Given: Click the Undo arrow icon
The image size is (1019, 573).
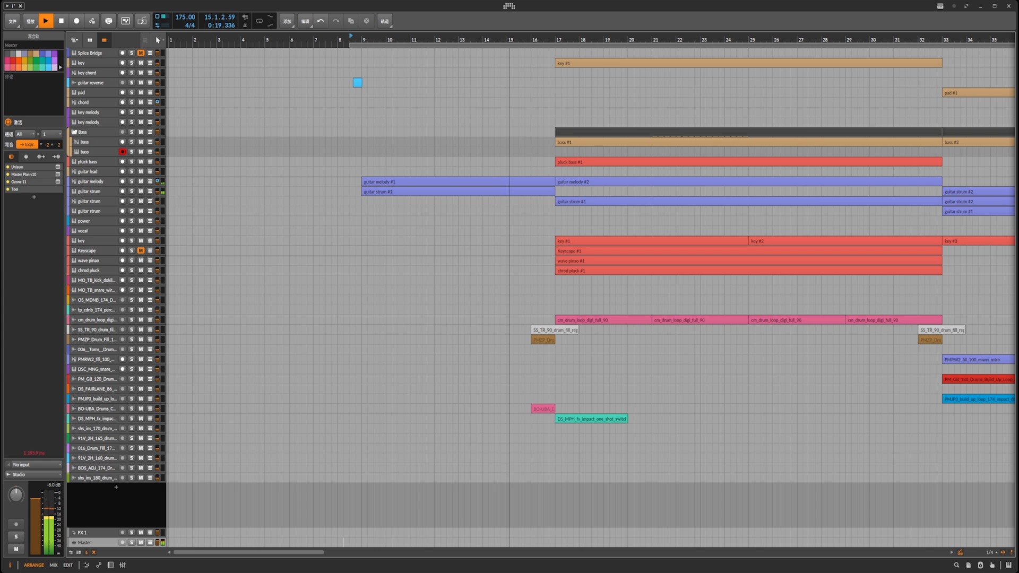Looking at the screenshot, I should pos(321,21).
